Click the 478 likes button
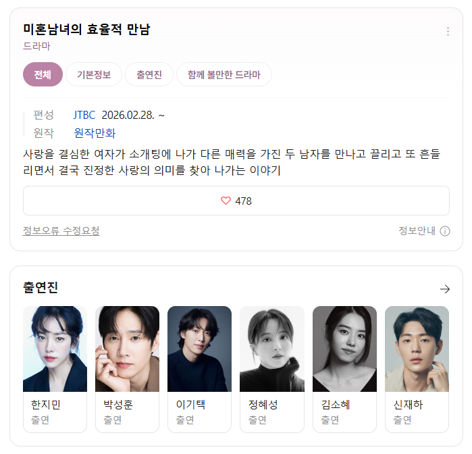472x454 pixels. point(236,201)
